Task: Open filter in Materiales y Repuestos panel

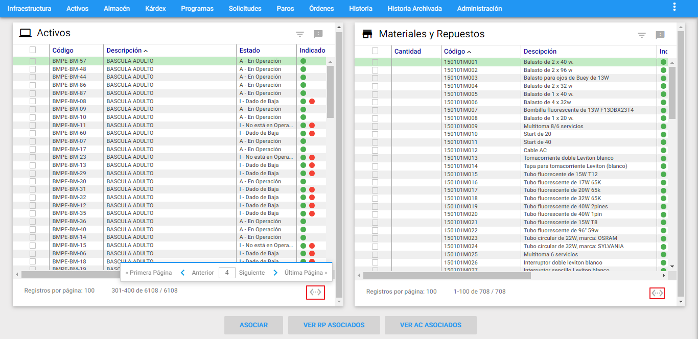Action: pos(642,35)
